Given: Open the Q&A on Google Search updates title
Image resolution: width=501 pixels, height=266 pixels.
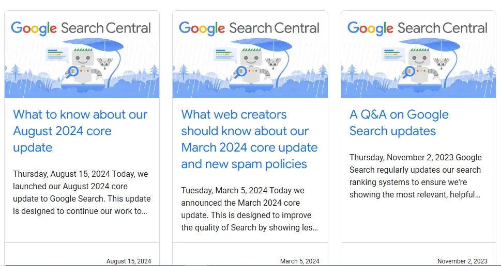Looking at the screenshot, I should pos(399,123).
